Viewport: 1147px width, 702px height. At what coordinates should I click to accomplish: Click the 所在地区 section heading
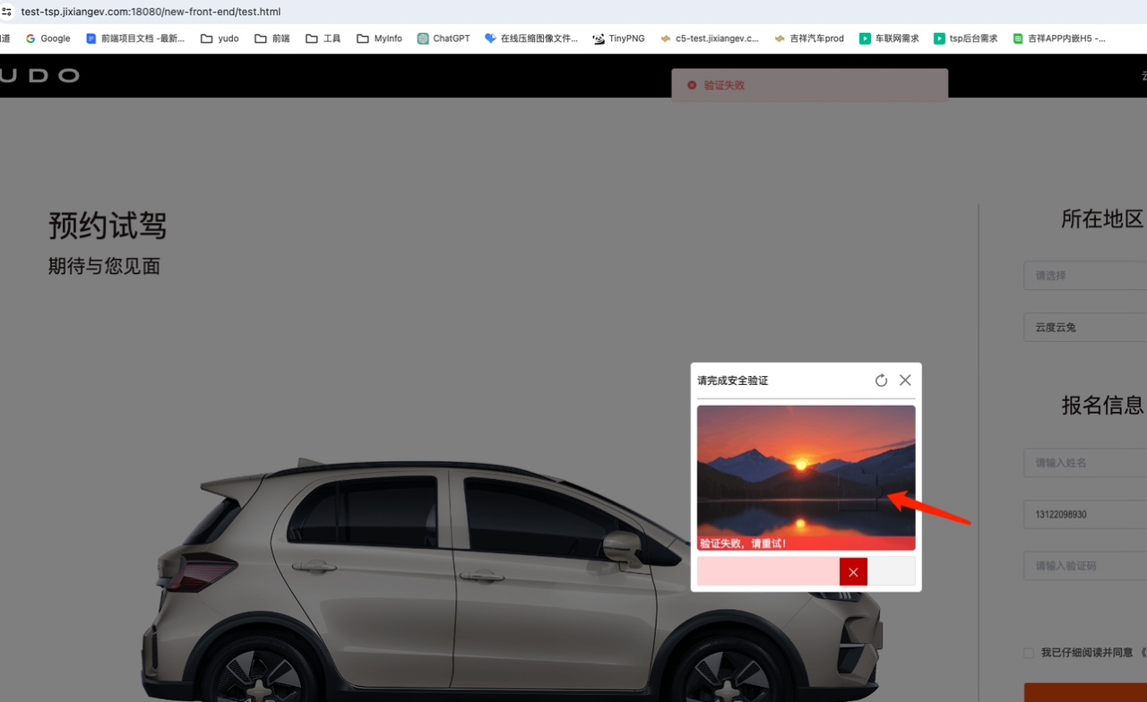click(1102, 218)
